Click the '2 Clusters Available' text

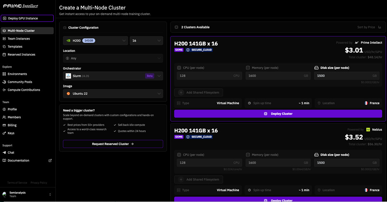point(195,27)
